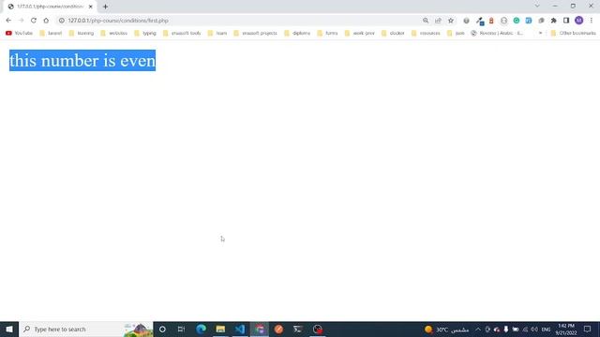Open the websites bookmarks folder

(114, 34)
